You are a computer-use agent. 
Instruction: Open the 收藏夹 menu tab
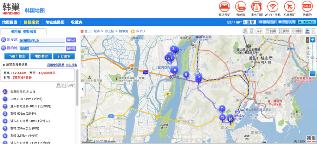(x=77, y=22)
